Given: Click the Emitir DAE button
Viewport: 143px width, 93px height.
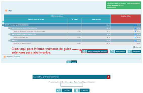Looking at the screenshot, I should coord(136,51).
